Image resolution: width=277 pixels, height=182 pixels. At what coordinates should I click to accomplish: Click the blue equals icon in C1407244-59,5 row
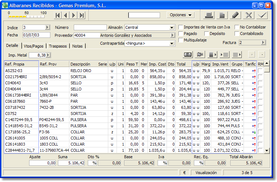254,120
